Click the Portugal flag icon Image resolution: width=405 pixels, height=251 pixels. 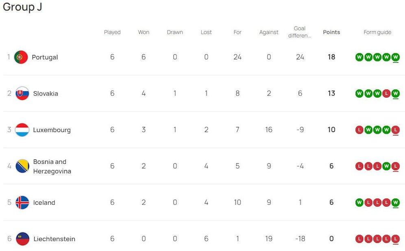(21, 57)
